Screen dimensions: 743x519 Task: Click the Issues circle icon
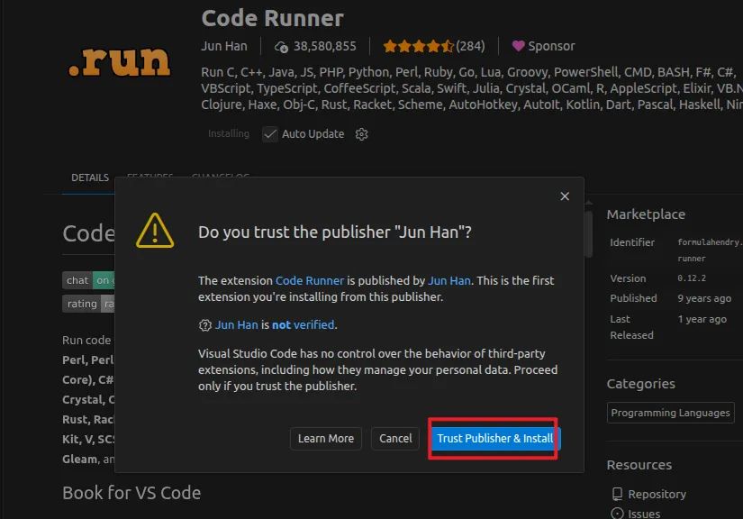tap(617, 514)
